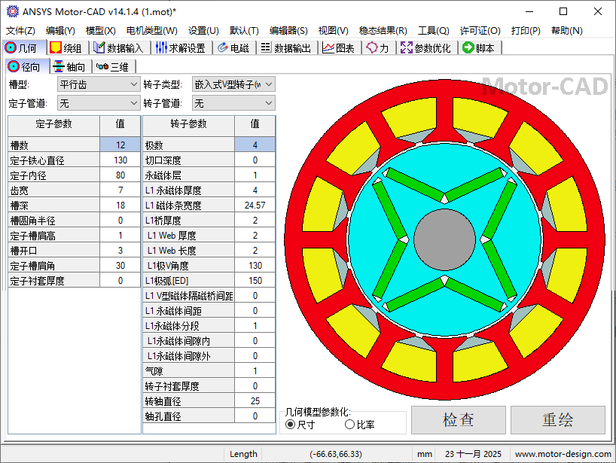Click the www.motor-design.com status bar text

pos(563,454)
